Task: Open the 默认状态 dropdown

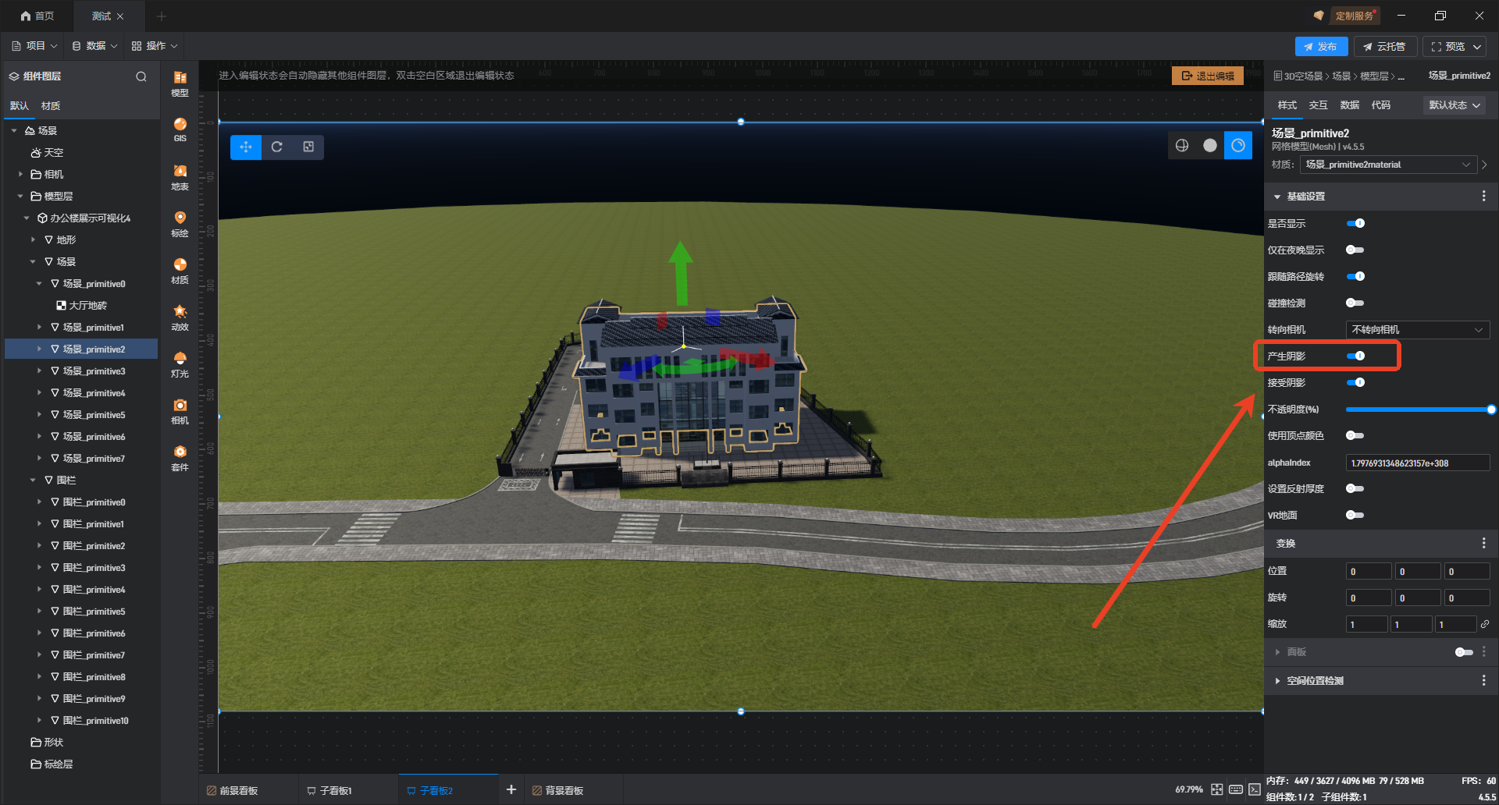Action: pos(1454,105)
